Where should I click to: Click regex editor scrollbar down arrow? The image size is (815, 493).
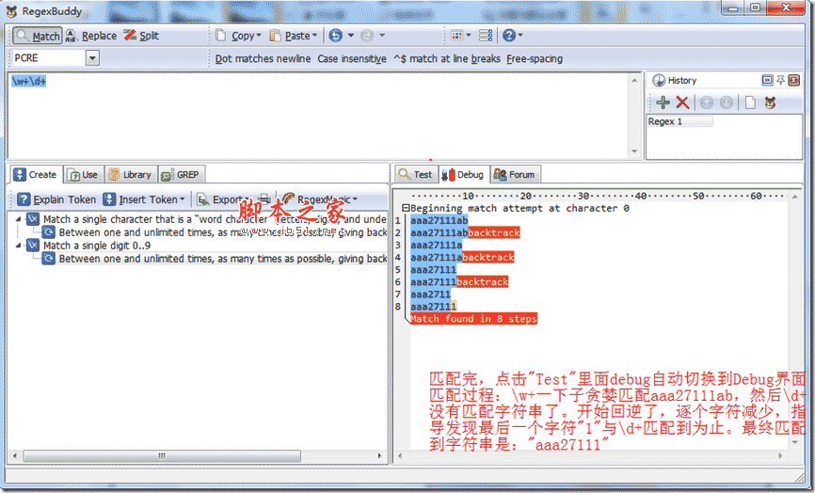(634, 151)
